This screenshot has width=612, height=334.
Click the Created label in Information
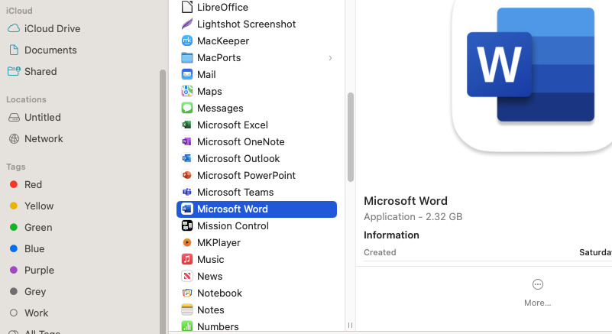click(380, 252)
